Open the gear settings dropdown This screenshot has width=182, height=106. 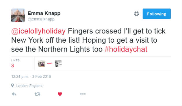pos(136,14)
